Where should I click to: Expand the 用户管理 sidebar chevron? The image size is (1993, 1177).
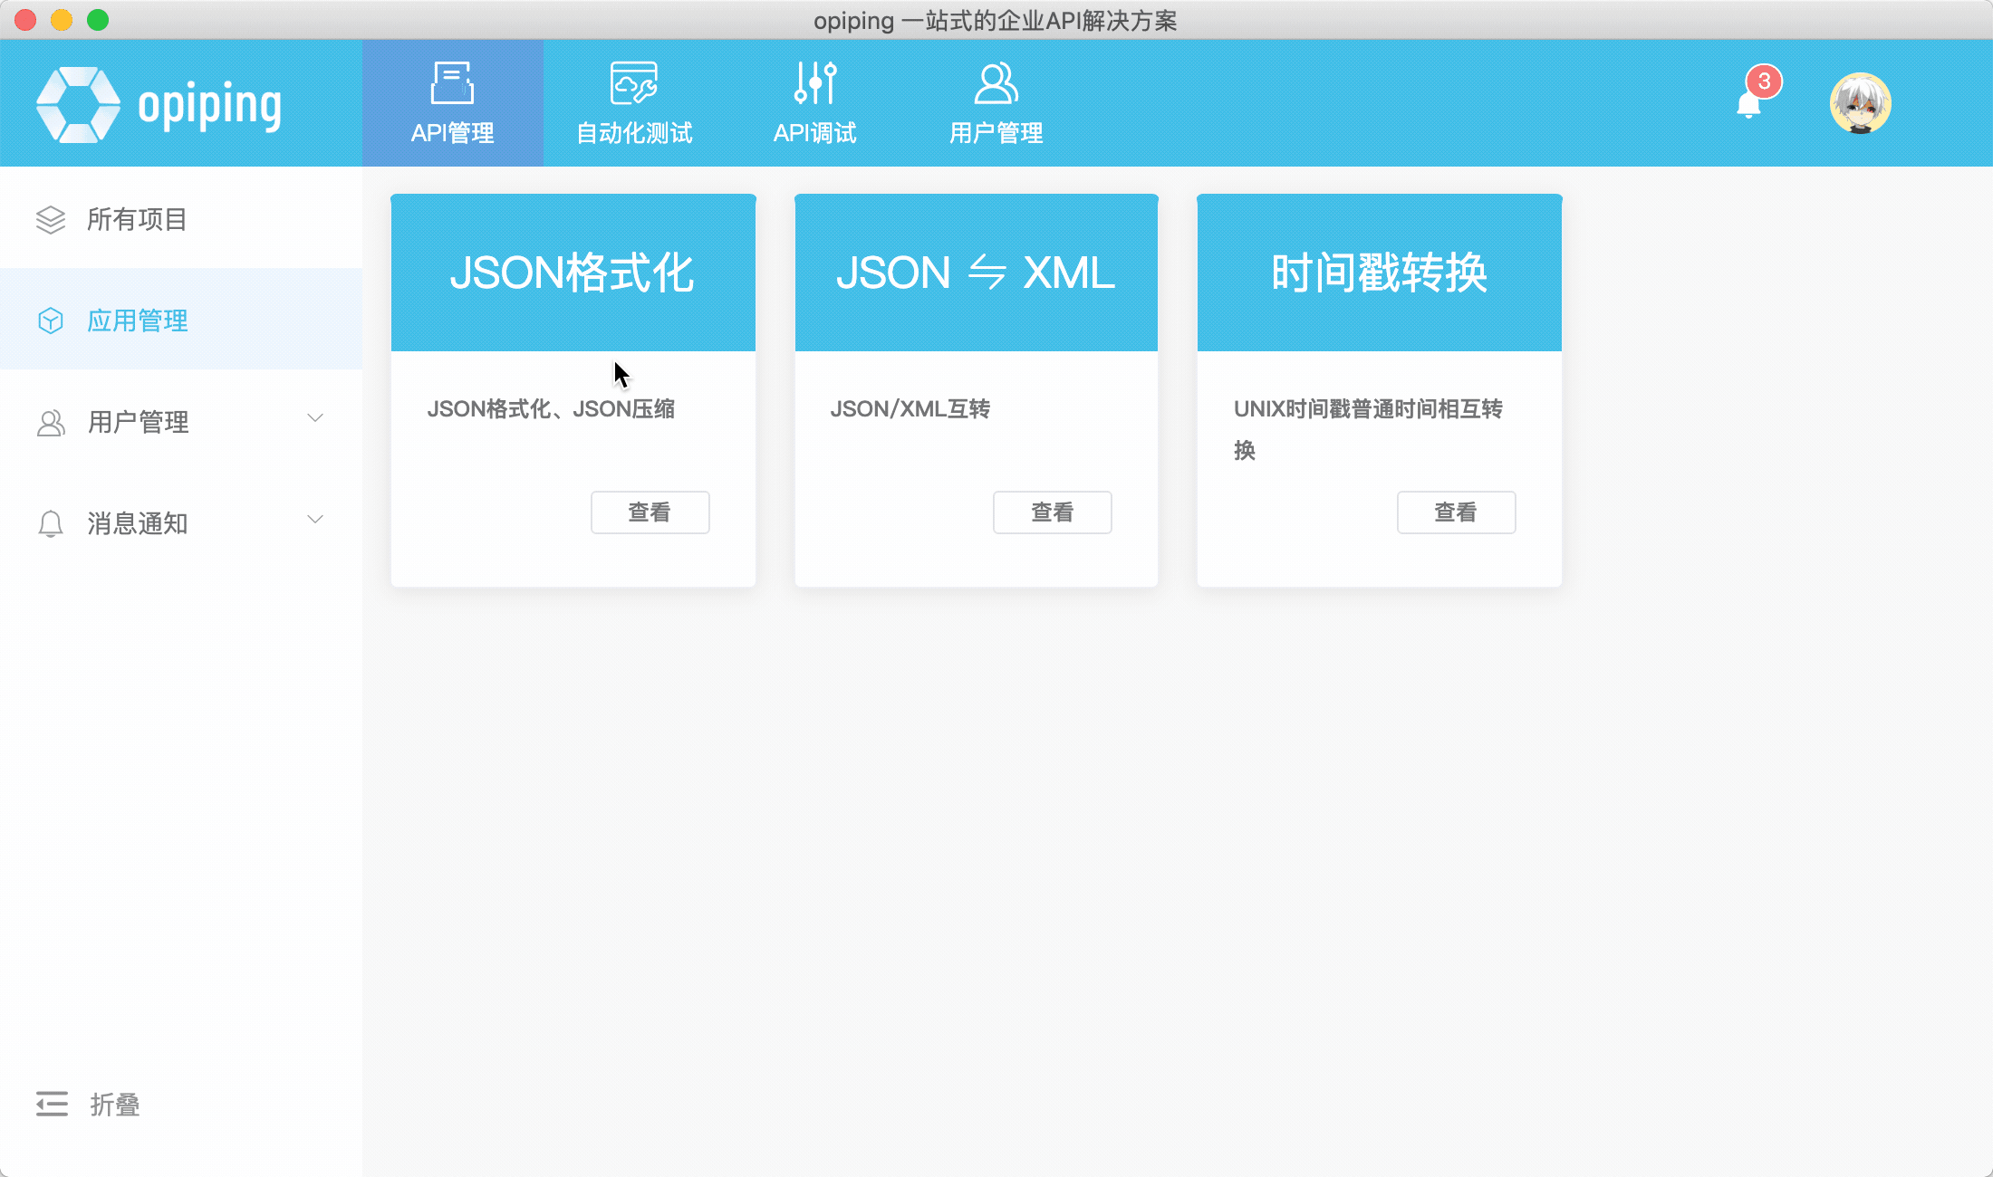coord(315,418)
